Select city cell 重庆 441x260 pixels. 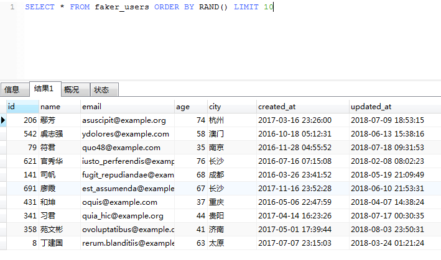pyautogui.click(x=232, y=202)
